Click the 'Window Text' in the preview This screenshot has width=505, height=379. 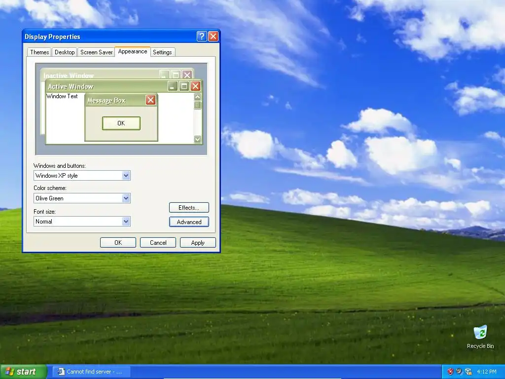point(62,96)
